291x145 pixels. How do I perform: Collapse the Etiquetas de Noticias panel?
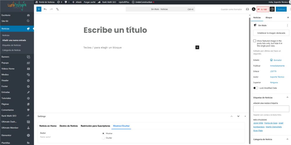coord(287,97)
